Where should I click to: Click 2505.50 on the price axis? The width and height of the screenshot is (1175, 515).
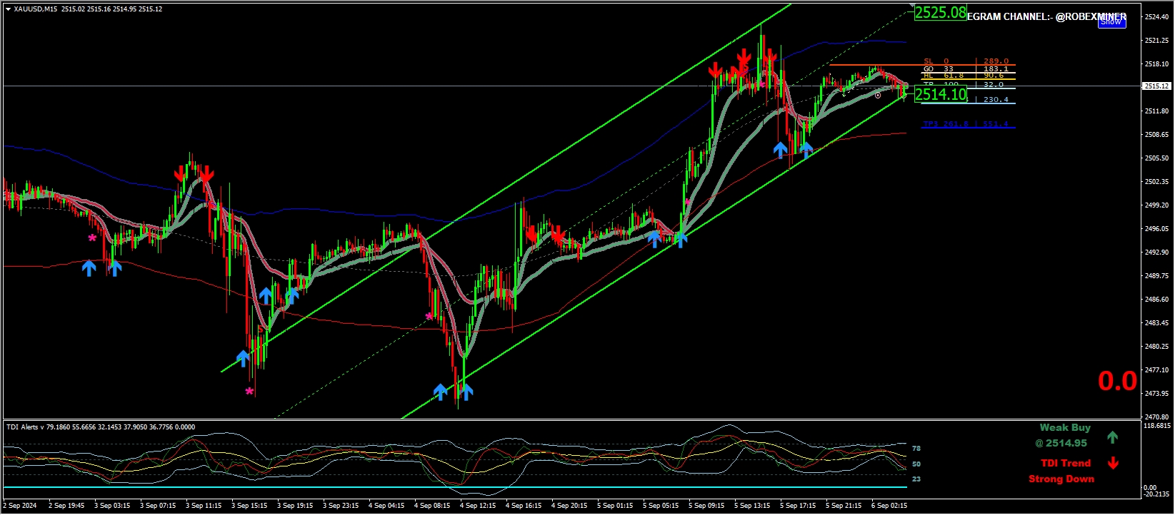point(1156,158)
